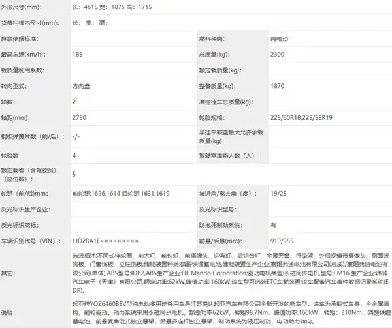
Task: Select the total mass value 2300
Action: [x=277, y=54]
